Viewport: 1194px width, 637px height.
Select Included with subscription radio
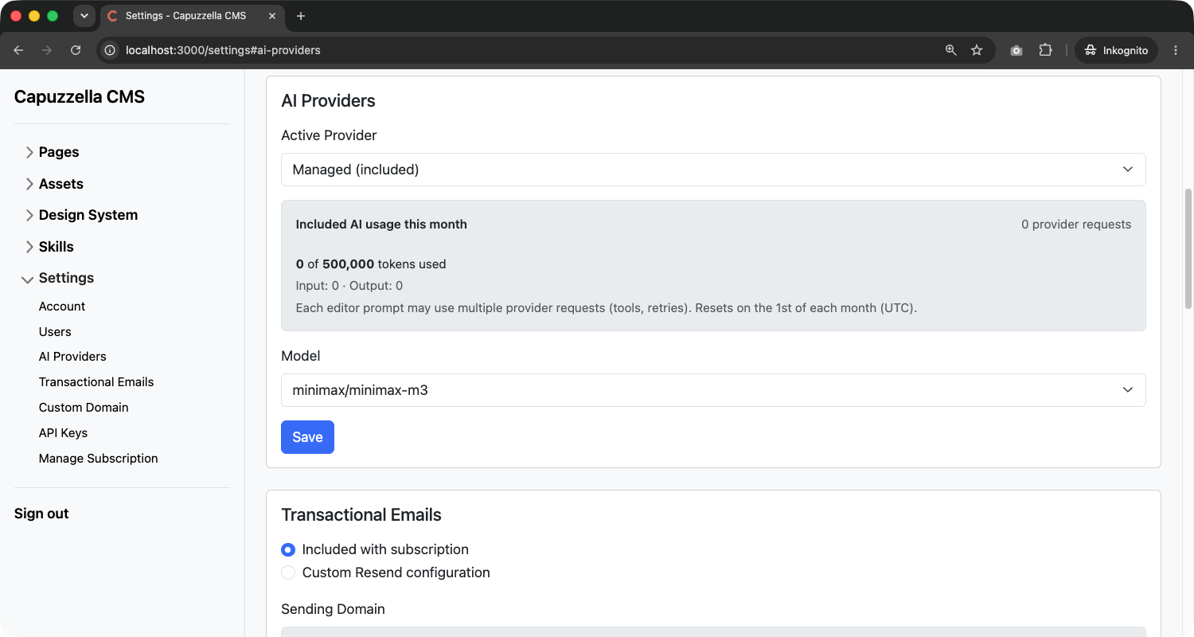pyautogui.click(x=288, y=549)
